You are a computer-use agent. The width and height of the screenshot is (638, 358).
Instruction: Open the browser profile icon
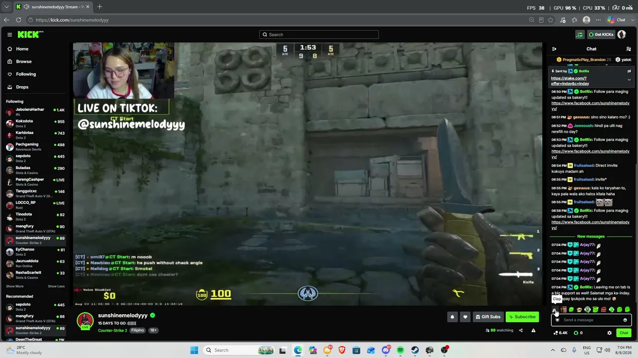(587, 20)
